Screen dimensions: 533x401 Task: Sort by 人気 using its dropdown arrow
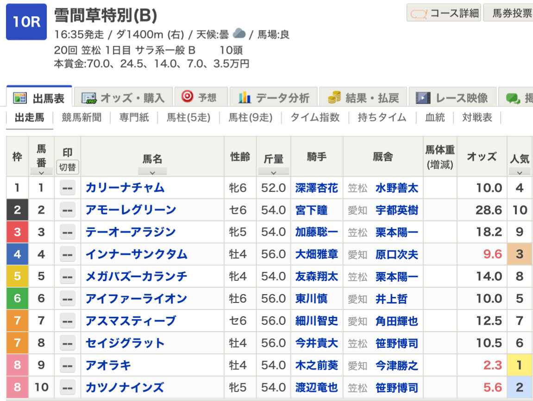click(x=520, y=172)
